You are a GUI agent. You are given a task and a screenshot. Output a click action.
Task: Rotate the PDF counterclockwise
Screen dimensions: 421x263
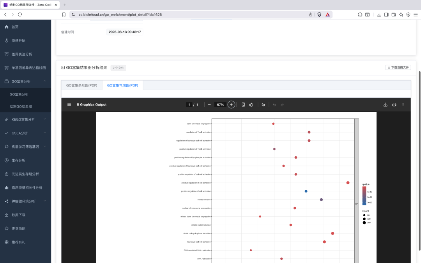[251, 104]
